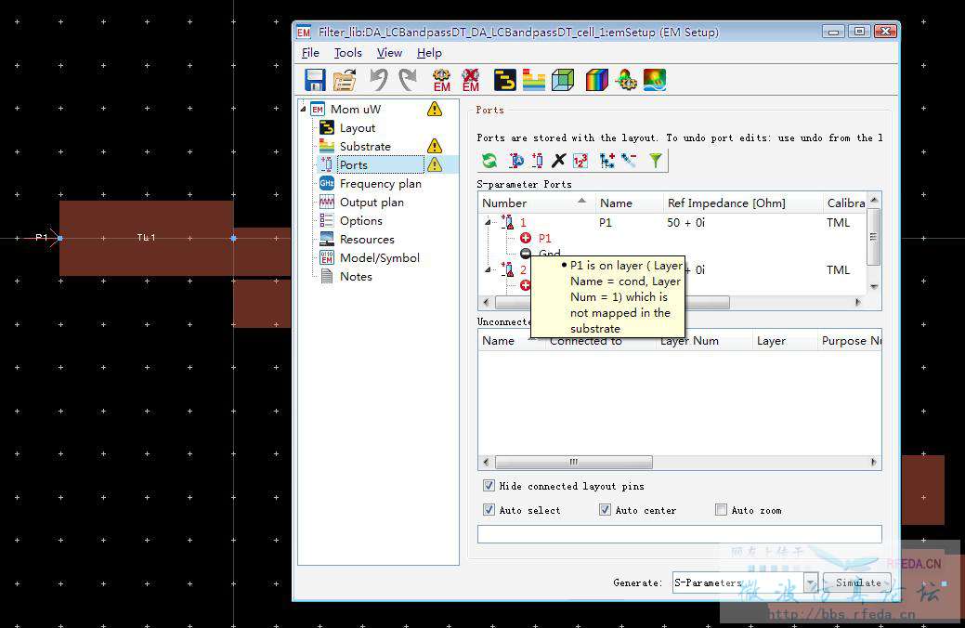Open the 3D EM preview cube icon
Viewport: 965px width, 628px height.
[563, 80]
